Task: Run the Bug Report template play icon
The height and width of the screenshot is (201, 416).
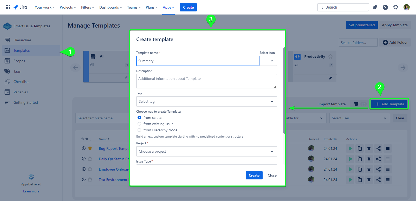Action: point(350,148)
